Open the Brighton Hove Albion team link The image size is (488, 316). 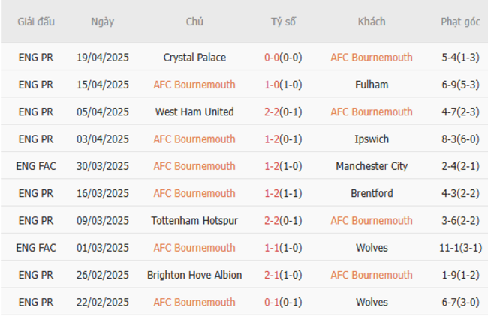pos(194,275)
